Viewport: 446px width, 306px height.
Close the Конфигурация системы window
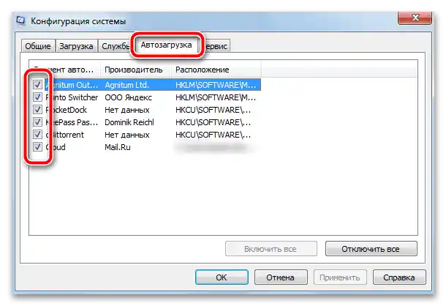tap(415, 18)
